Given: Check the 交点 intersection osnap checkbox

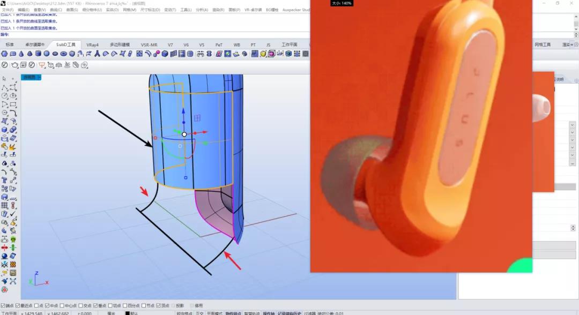Looking at the screenshot, I should [x=80, y=305].
